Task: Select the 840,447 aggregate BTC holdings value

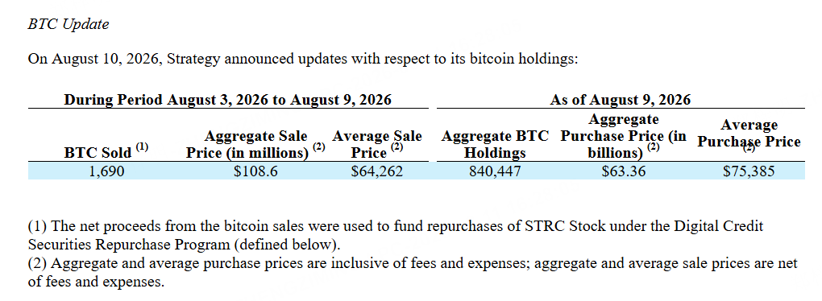Action: pos(495,171)
